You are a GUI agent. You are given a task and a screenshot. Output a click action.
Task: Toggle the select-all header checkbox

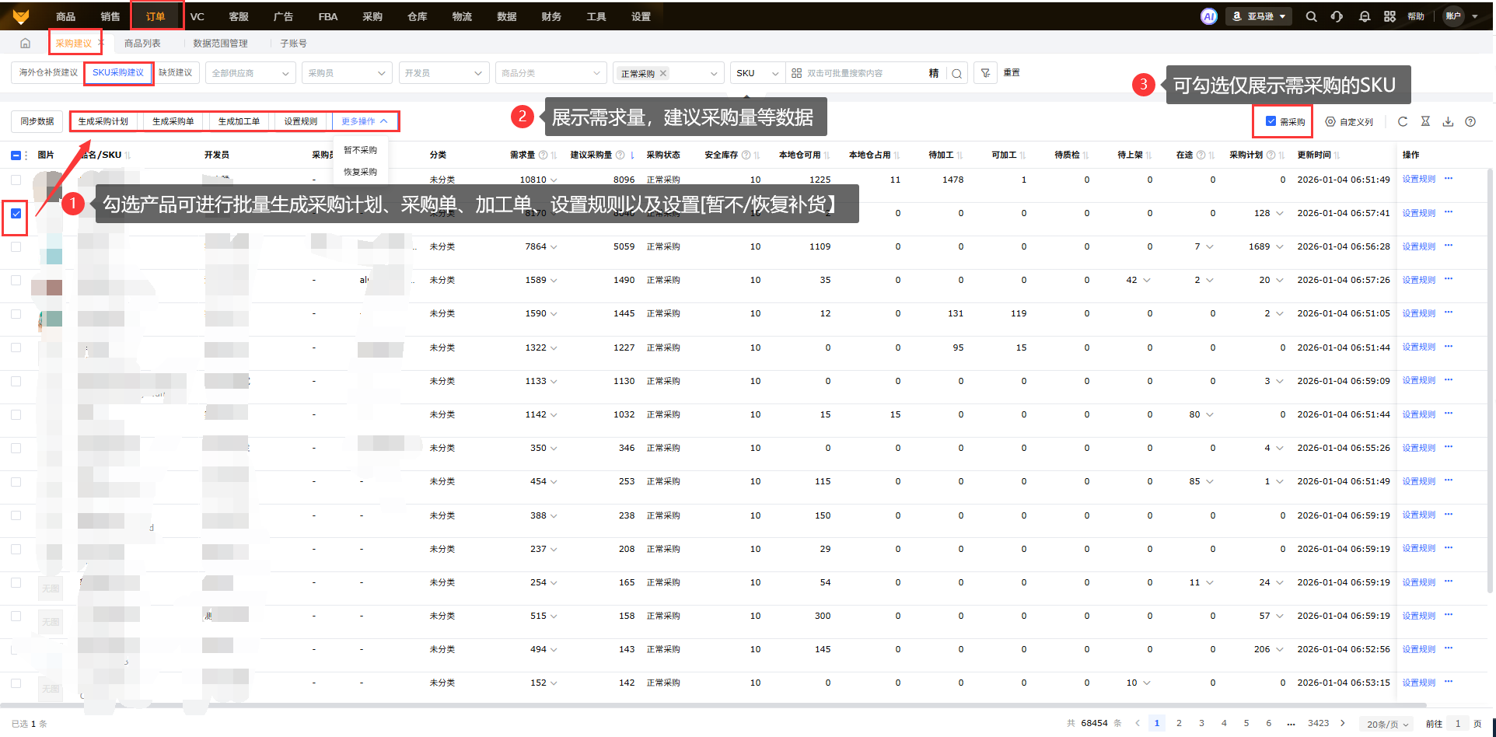[16, 155]
